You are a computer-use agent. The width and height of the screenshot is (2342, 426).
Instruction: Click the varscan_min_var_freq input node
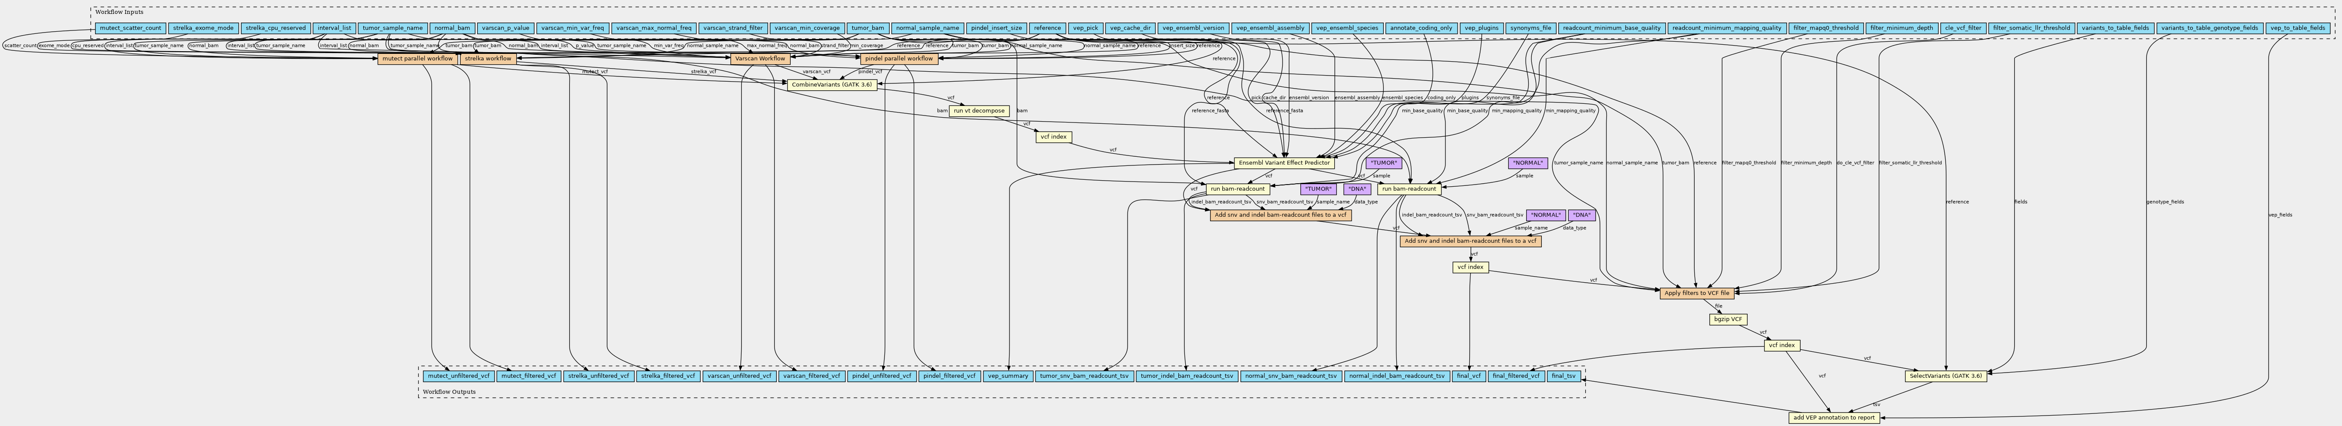(x=573, y=28)
